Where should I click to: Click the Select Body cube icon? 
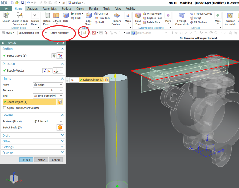(60, 128)
